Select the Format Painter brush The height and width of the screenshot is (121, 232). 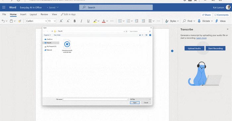point(20,21)
